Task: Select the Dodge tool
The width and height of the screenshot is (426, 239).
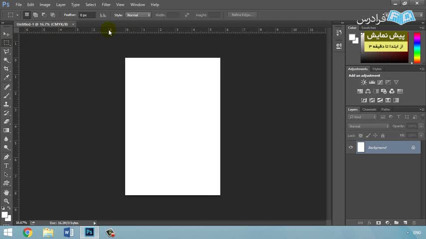Action: (6, 147)
